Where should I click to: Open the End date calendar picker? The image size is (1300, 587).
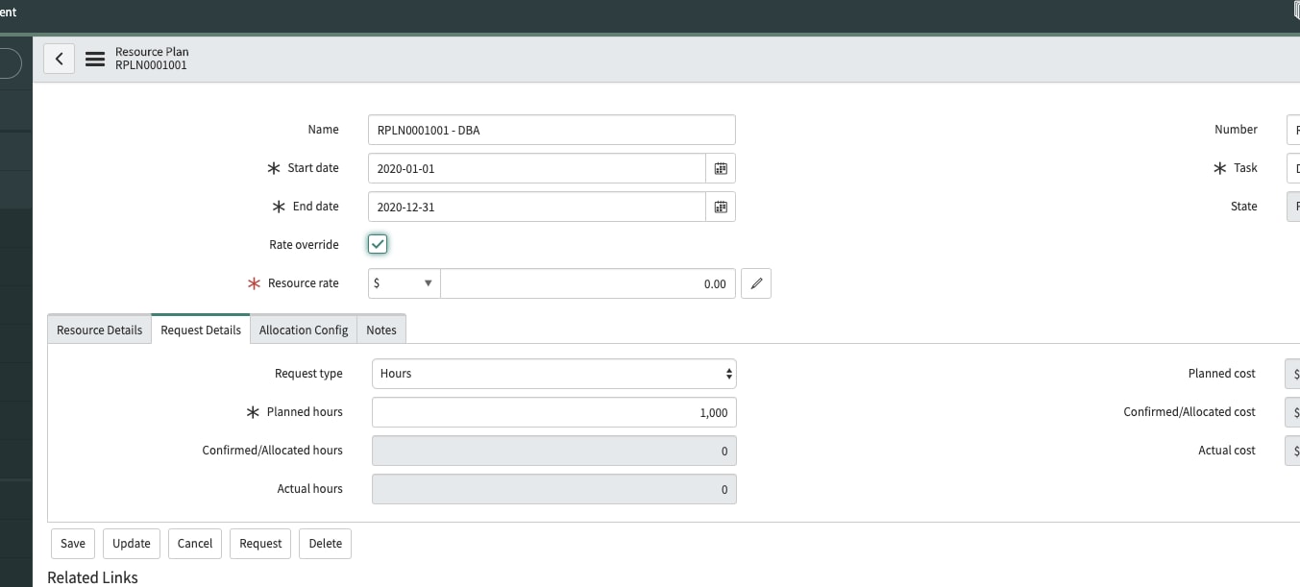[721, 207]
